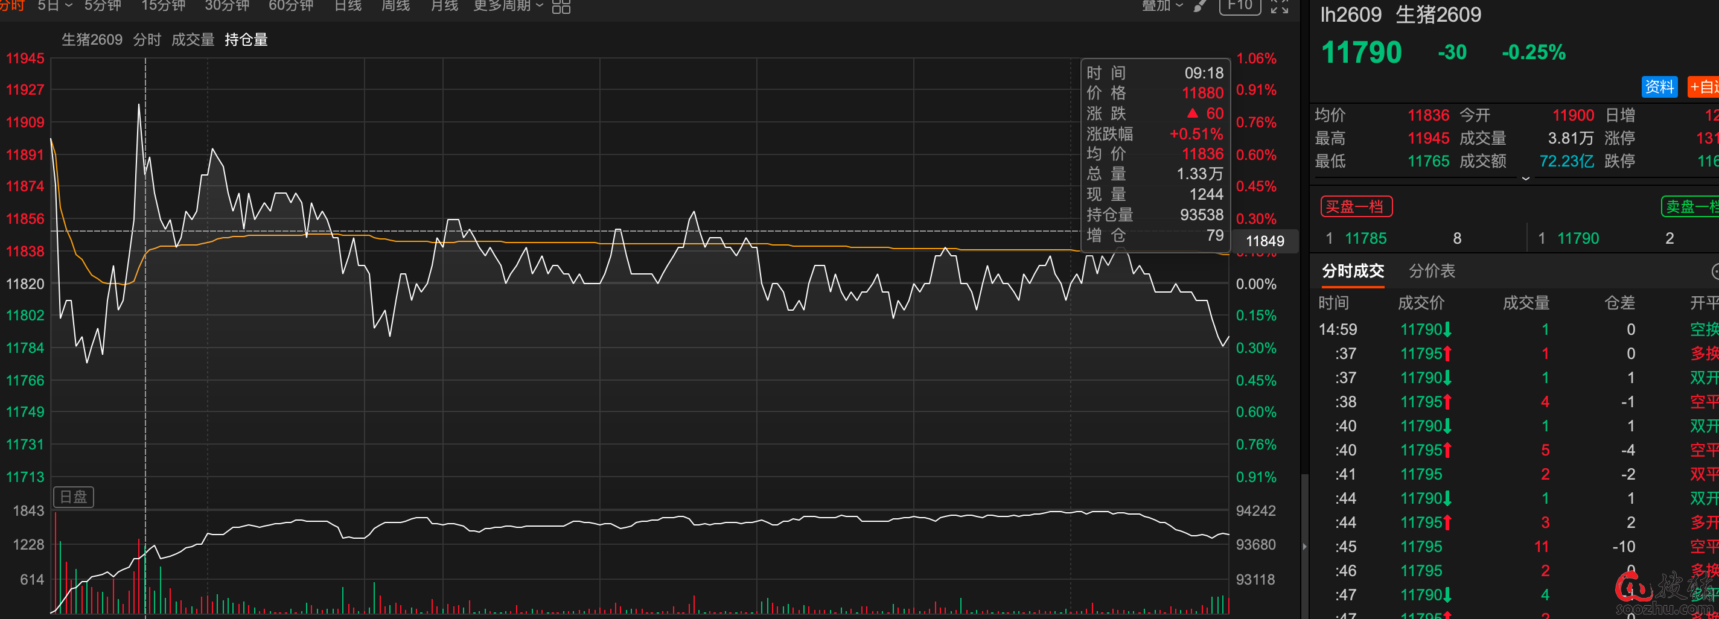This screenshot has height=619, width=1719.
Task: Click the circular icon beside 分价表
Action: (x=1714, y=271)
